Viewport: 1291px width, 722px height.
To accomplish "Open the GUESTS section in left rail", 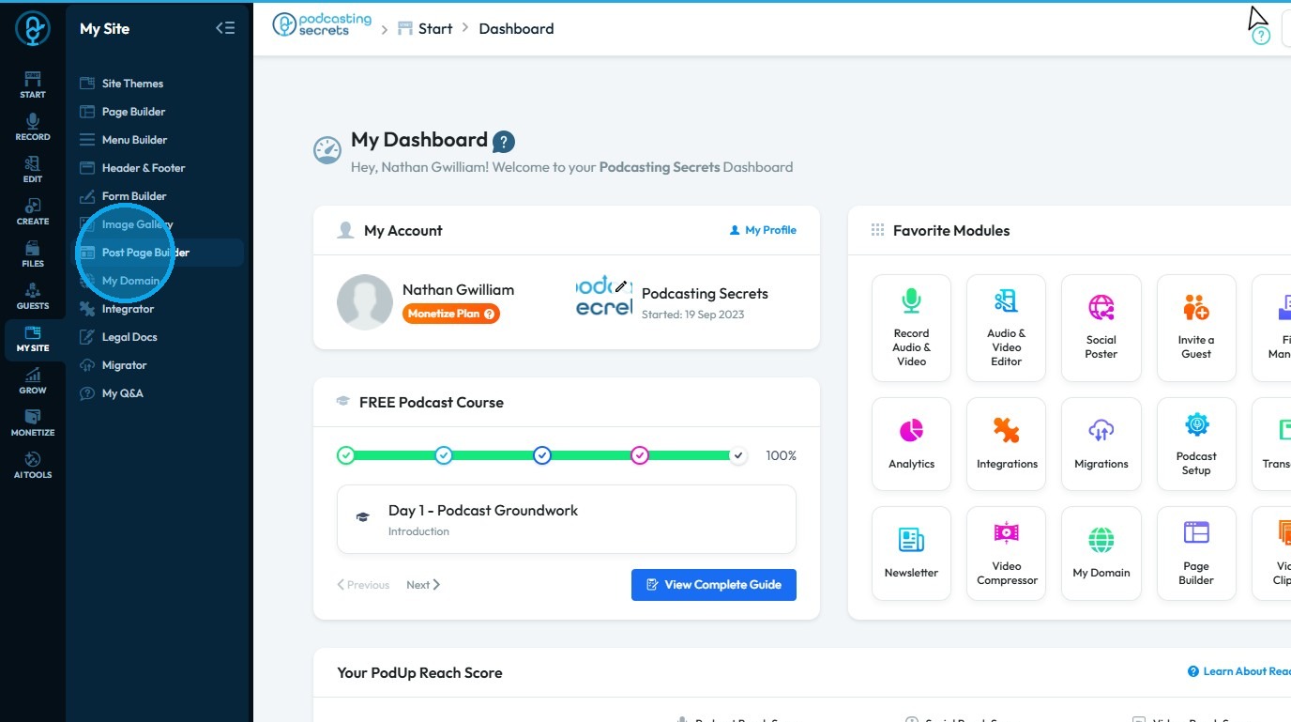I will (x=33, y=295).
